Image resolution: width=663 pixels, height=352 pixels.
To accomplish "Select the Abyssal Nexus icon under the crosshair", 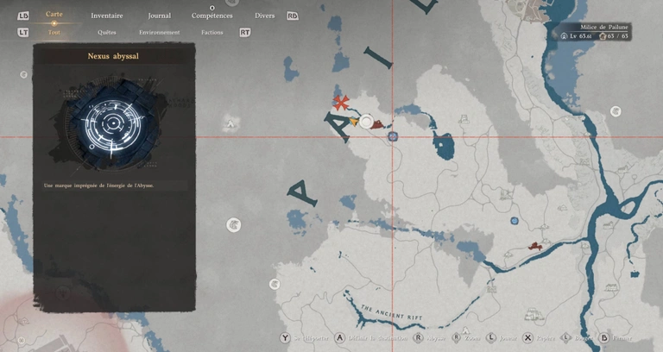I will point(393,136).
